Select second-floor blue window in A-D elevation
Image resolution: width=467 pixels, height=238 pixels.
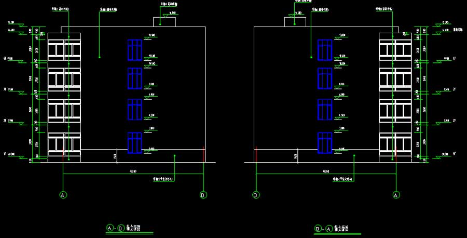(x=135, y=110)
